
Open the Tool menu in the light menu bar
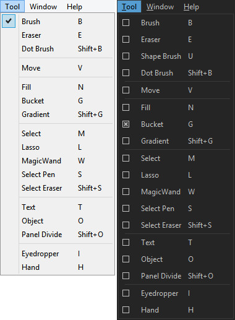(x=12, y=7)
